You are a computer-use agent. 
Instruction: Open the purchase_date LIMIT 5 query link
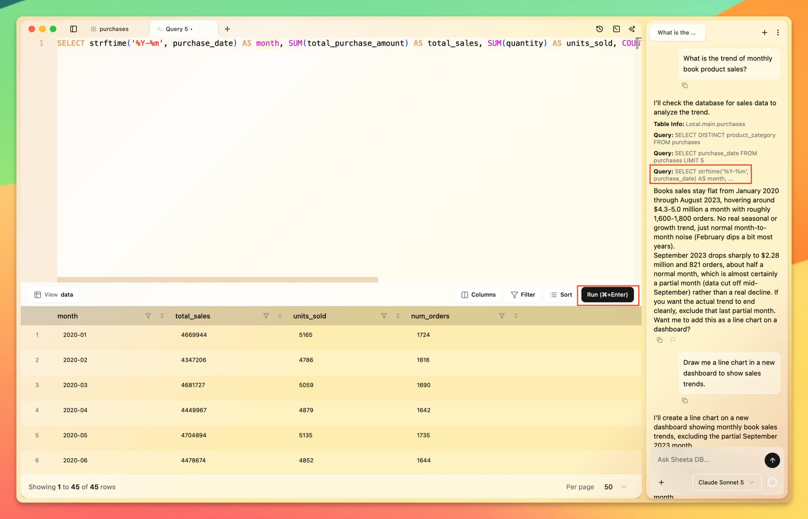pos(705,157)
